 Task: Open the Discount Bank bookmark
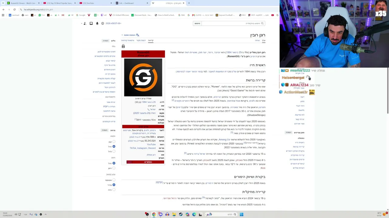(x=141, y=15)
